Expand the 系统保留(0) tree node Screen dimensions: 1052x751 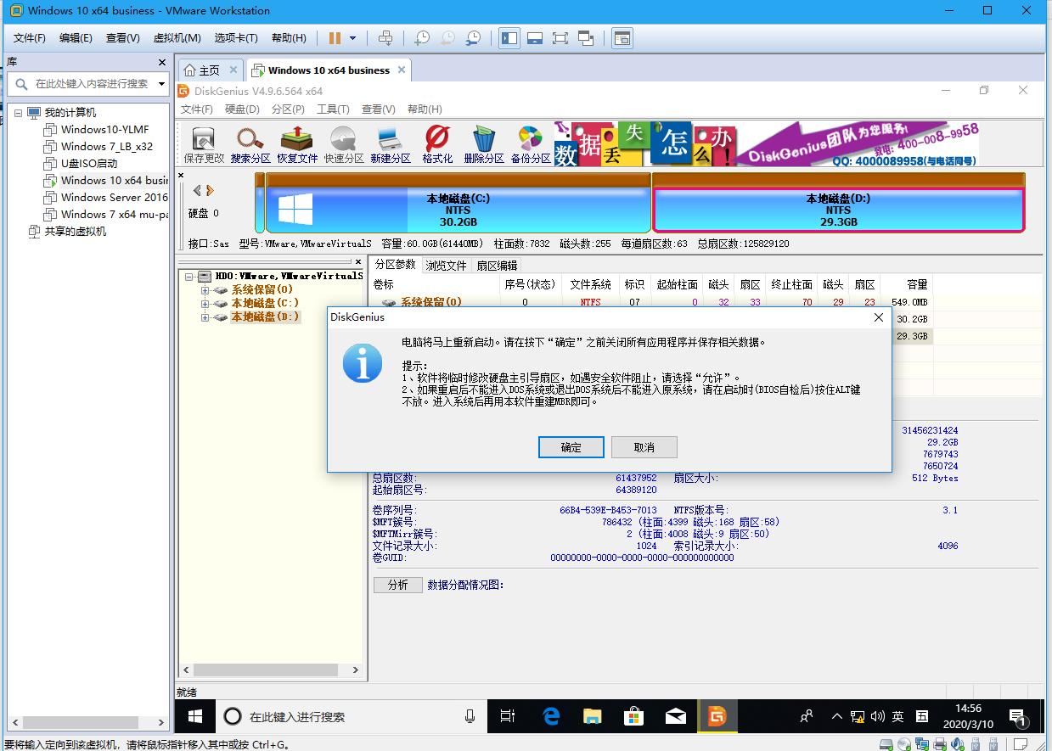pyautogui.click(x=205, y=289)
